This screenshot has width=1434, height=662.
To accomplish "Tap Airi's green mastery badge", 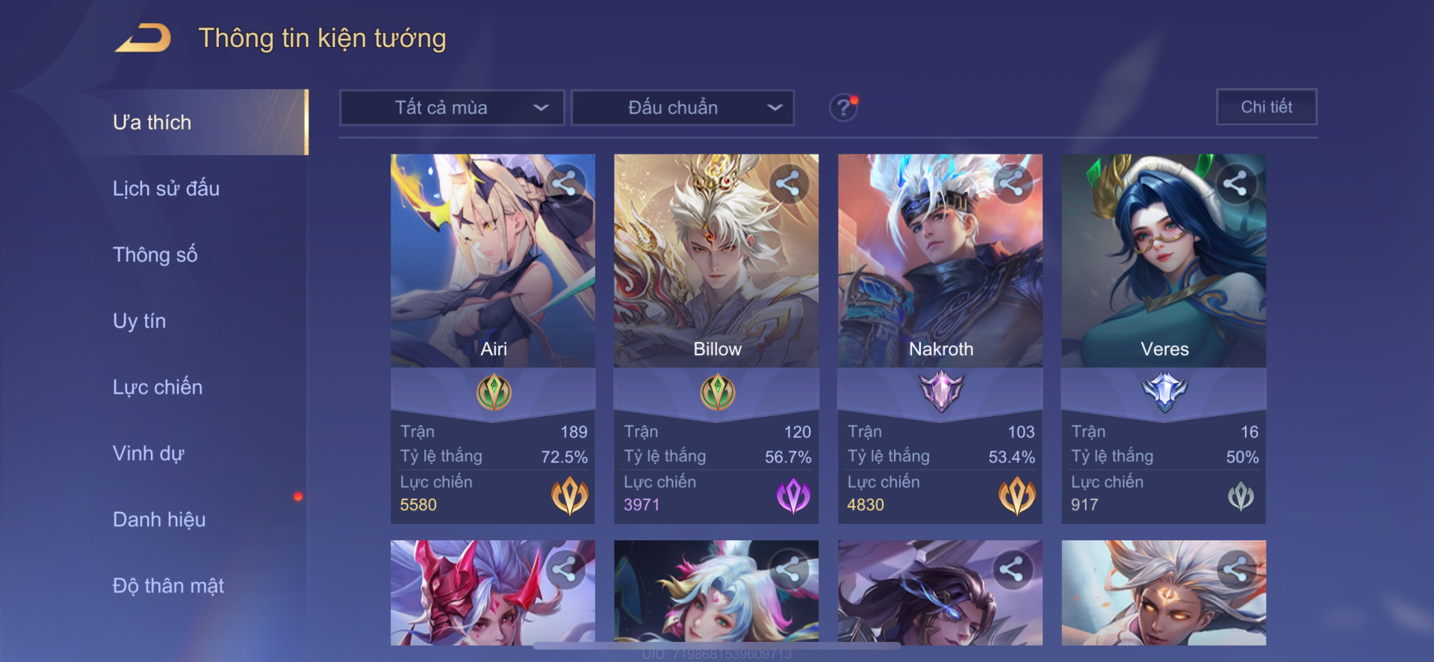I will pos(494,392).
